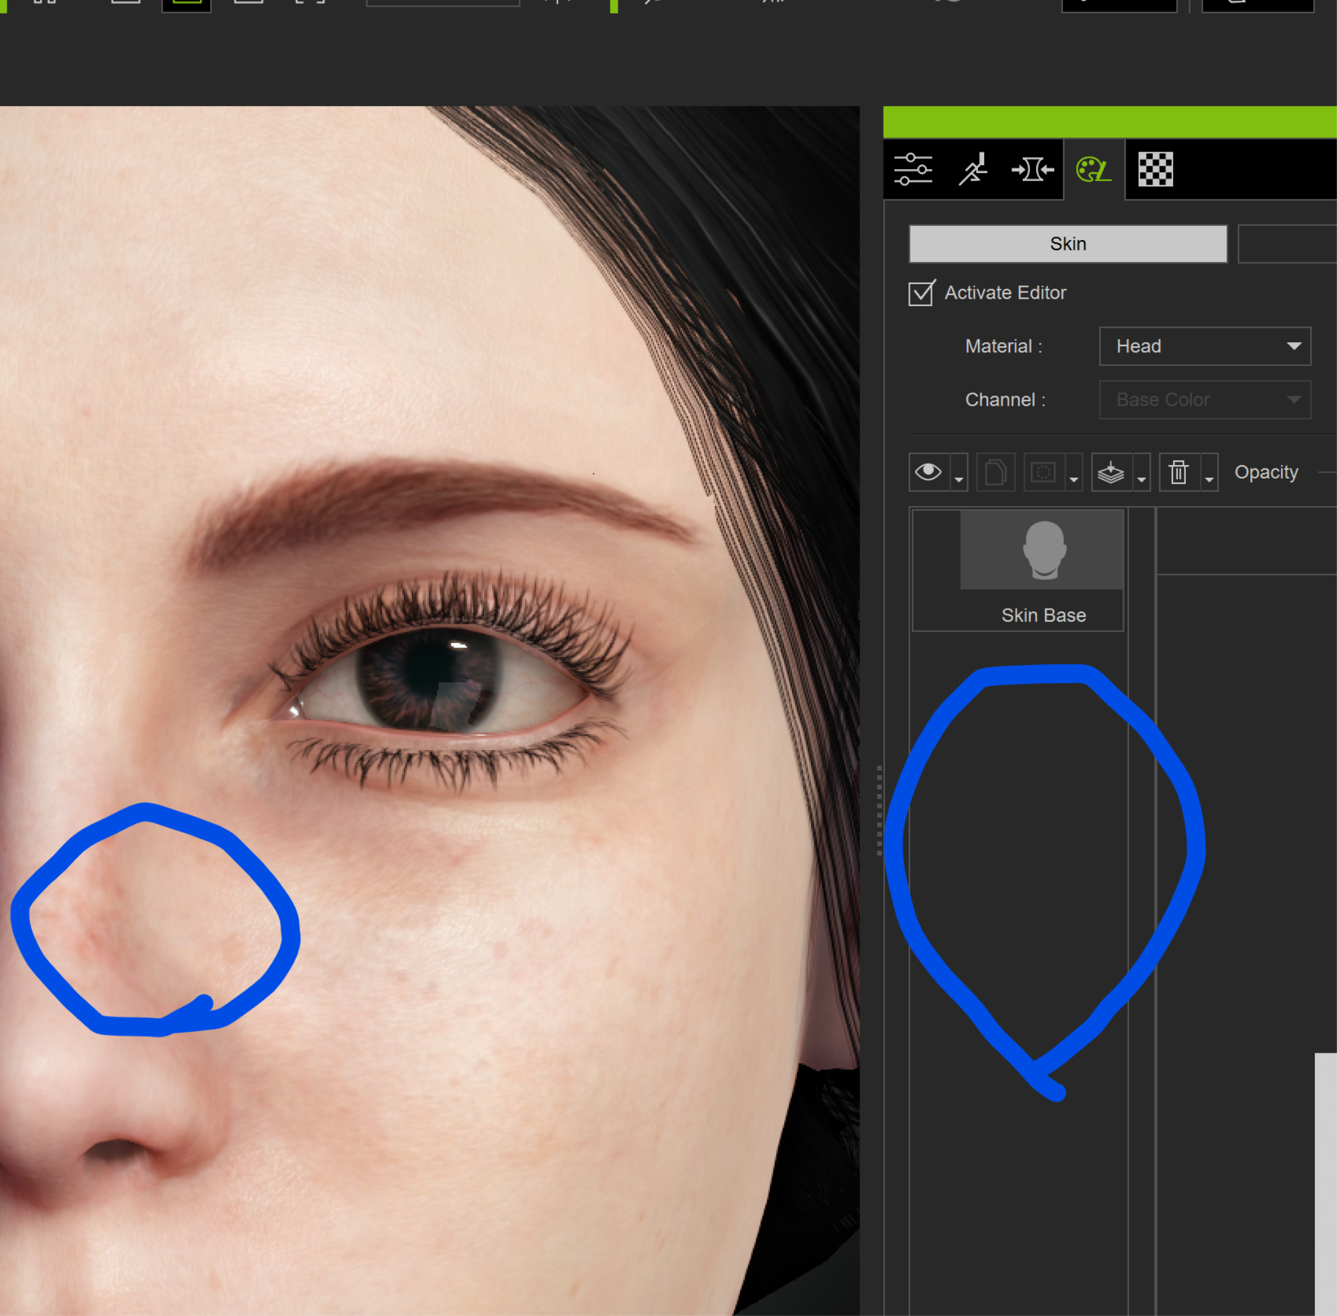Select the Skin Base layer thumbnail
Viewport: 1337px width, 1316px height.
tap(1042, 550)
